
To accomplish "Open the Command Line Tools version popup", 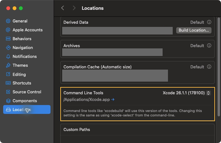I will (x=187, y=93).
